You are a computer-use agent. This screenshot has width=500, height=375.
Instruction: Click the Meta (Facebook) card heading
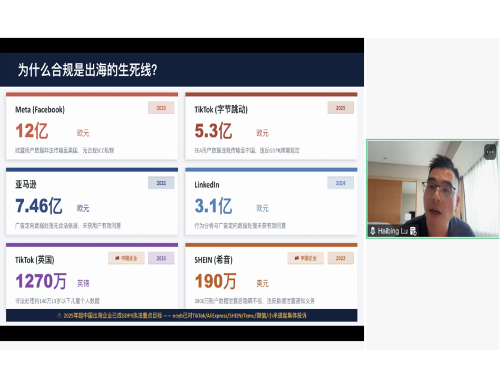[x=40, y=110]
